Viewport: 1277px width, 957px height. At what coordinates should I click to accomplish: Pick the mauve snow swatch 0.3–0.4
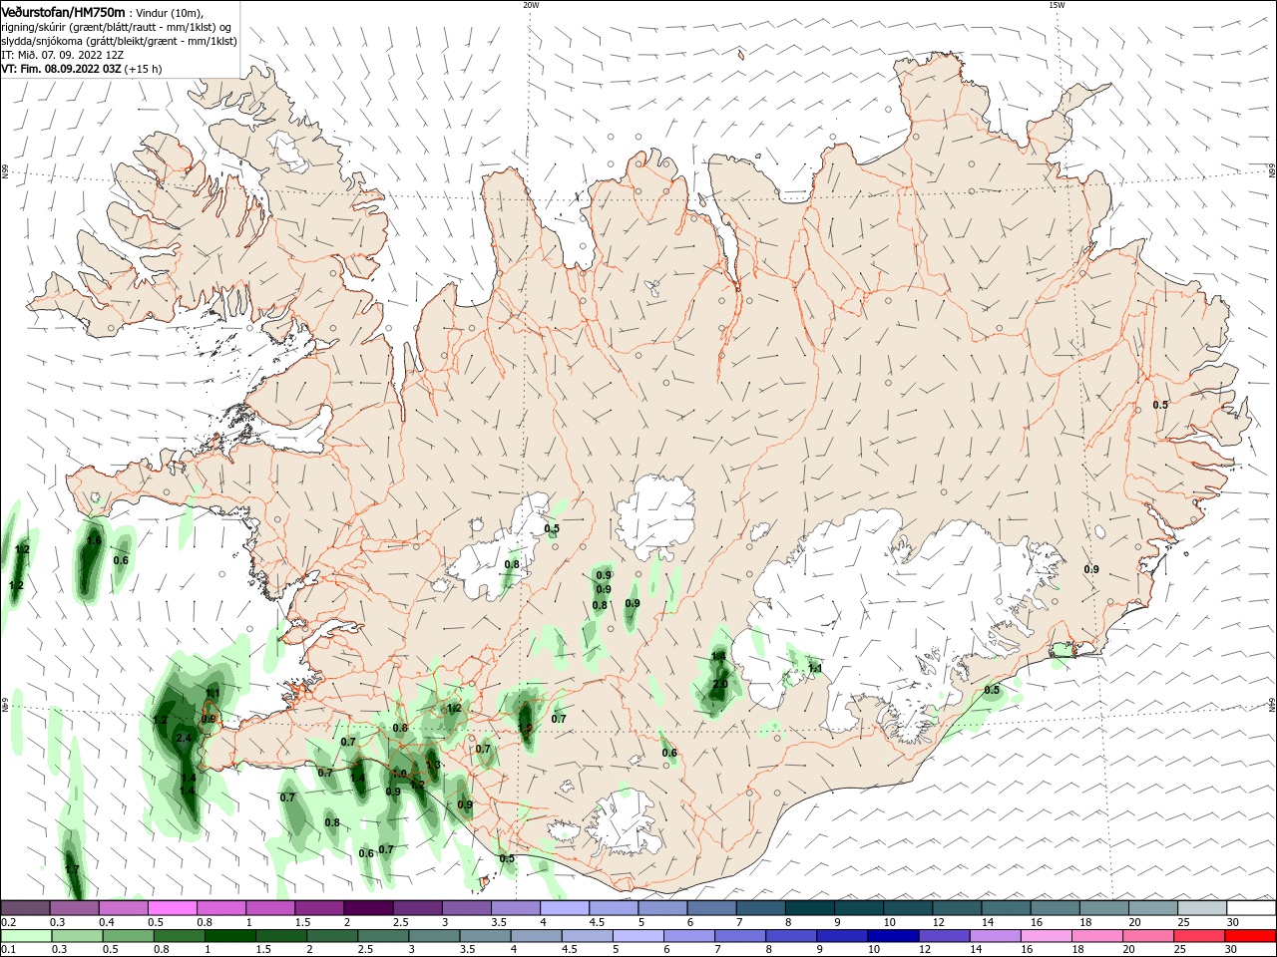click(x=76, y=908)
